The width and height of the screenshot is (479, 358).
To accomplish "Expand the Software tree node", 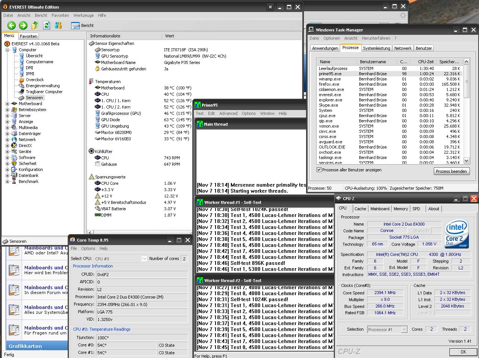I will [7, 157].
